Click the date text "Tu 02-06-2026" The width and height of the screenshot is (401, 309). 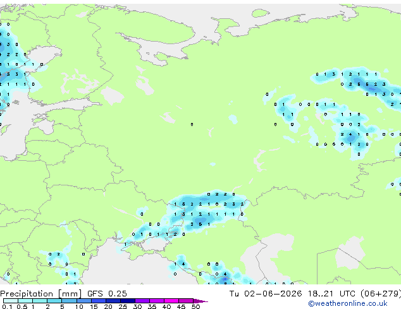pyautogui.click(x=266, y=293)
